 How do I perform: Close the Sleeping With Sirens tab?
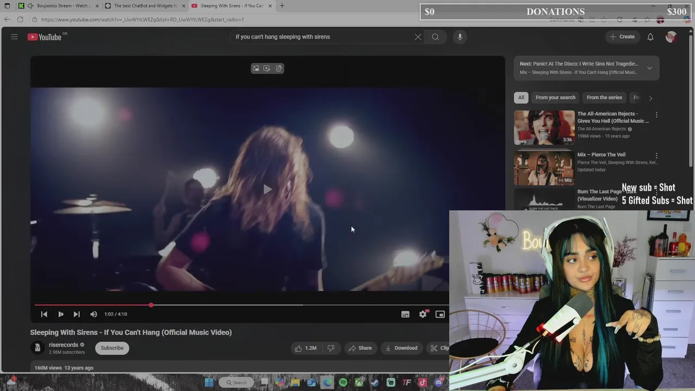270,6
